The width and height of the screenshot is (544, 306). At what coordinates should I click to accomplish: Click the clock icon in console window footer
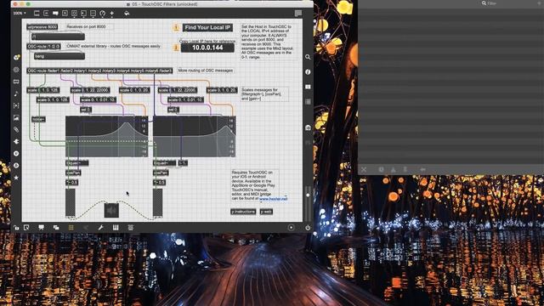[382, 170]
